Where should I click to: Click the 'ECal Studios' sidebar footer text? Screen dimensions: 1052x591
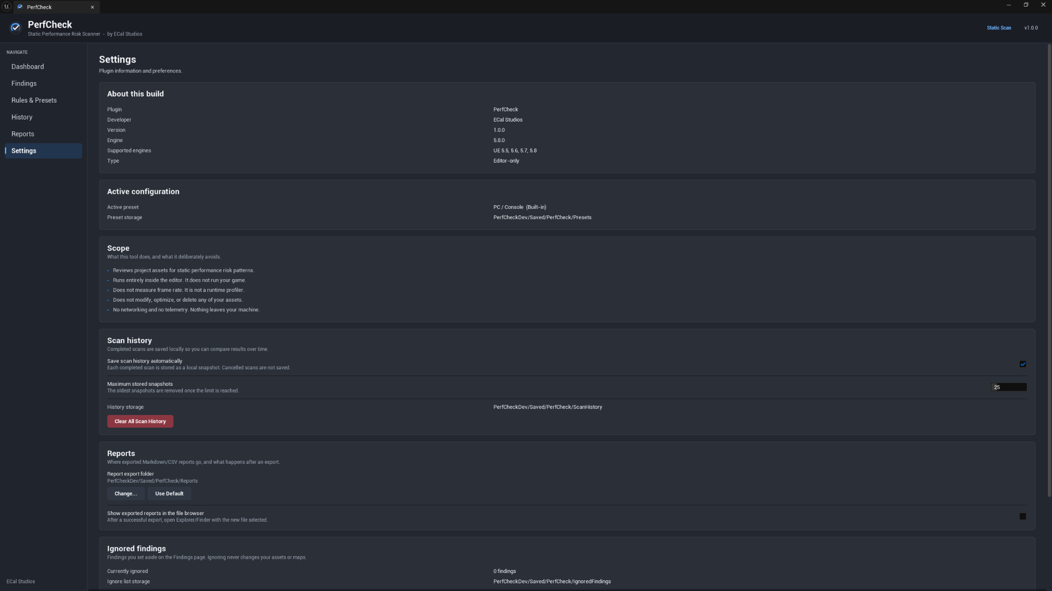pyautogui.click(x=21, y=582)
